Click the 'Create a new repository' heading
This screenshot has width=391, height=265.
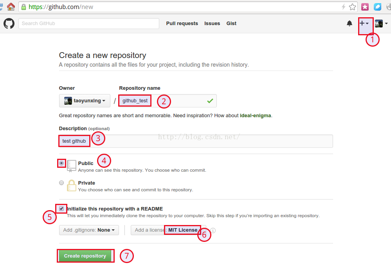point(103,55)
